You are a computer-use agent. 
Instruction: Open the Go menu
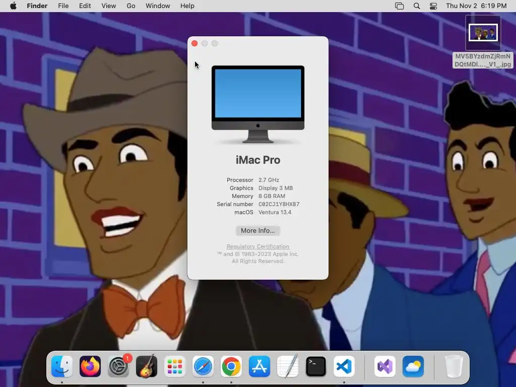131,6
